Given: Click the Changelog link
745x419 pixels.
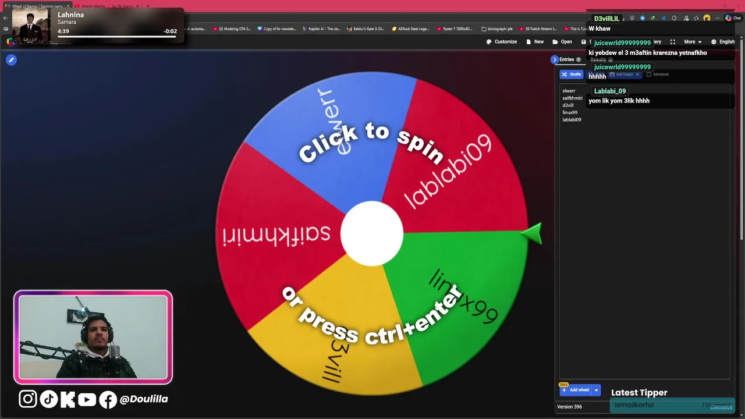Looking at the screenshot, I should pos(721,407).
